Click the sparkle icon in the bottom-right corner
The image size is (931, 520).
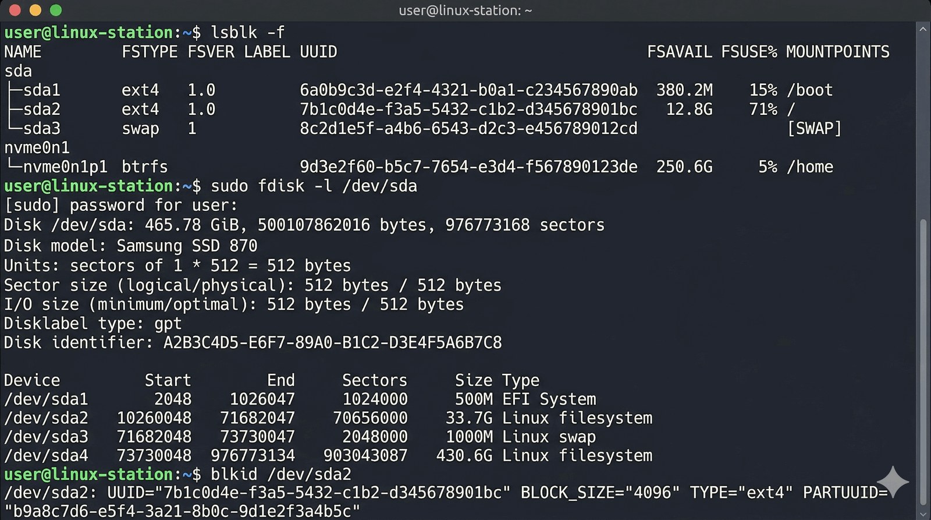point(893,482)
